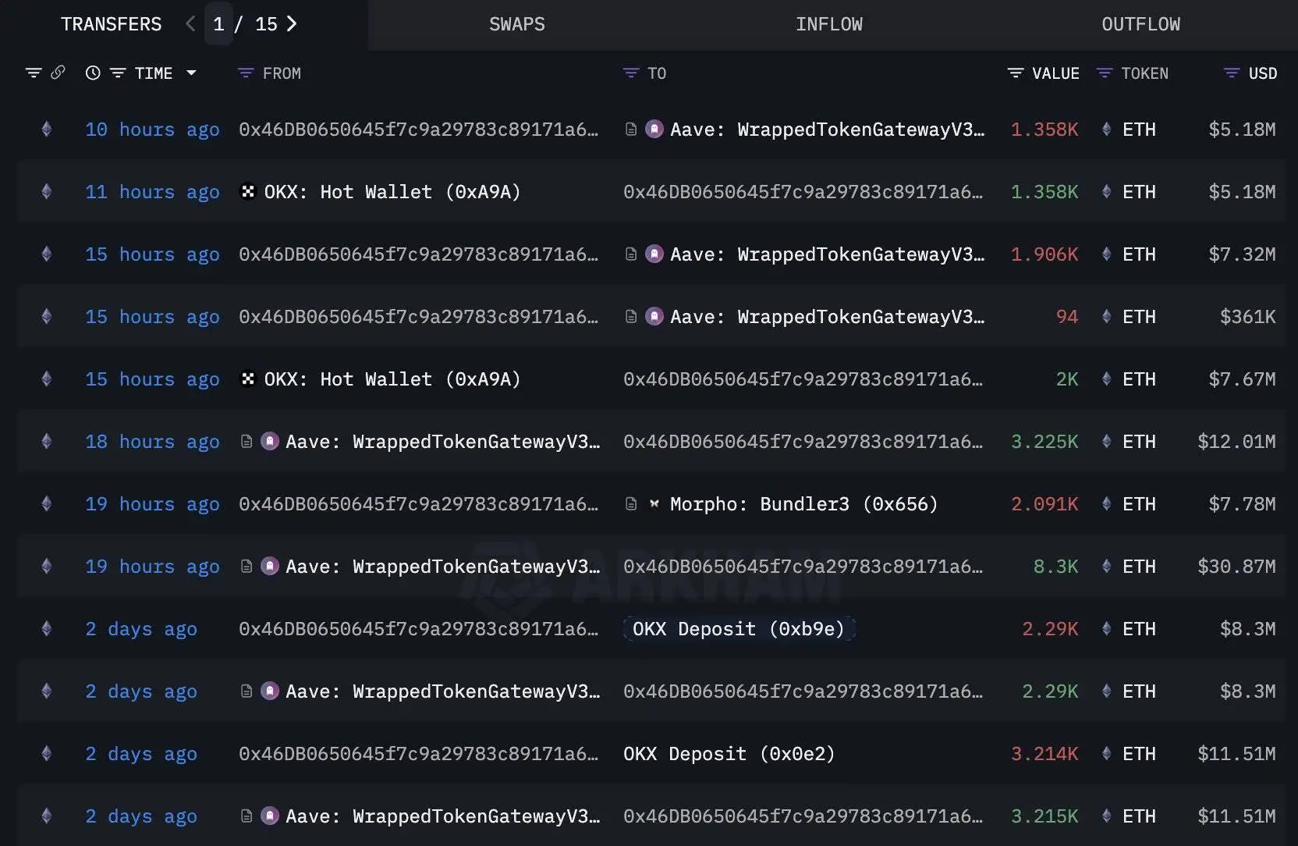Click the filter icon beside the VALUE column

point(1014,73)
